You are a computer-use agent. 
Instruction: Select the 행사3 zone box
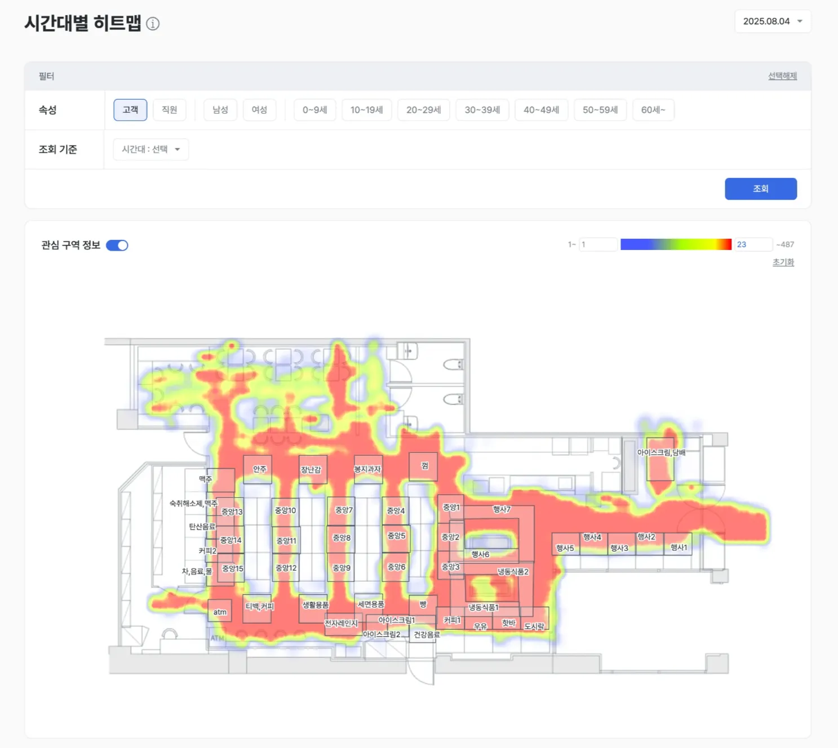pos(622,544)
